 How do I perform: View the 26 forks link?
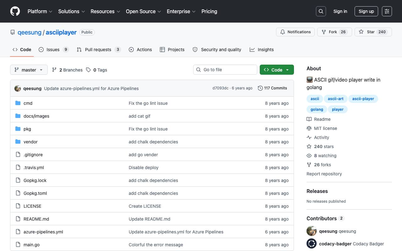[319, 165]
